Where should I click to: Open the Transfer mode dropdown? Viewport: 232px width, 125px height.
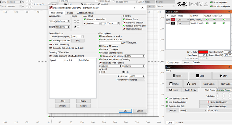point(137,80)
